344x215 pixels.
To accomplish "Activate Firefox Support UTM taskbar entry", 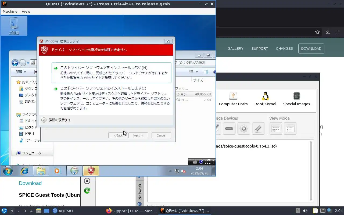I will pos(131,211).
